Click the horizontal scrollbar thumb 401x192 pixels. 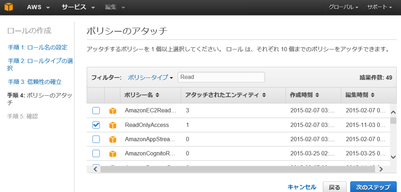pyautogui.click(x=238, y=169)
